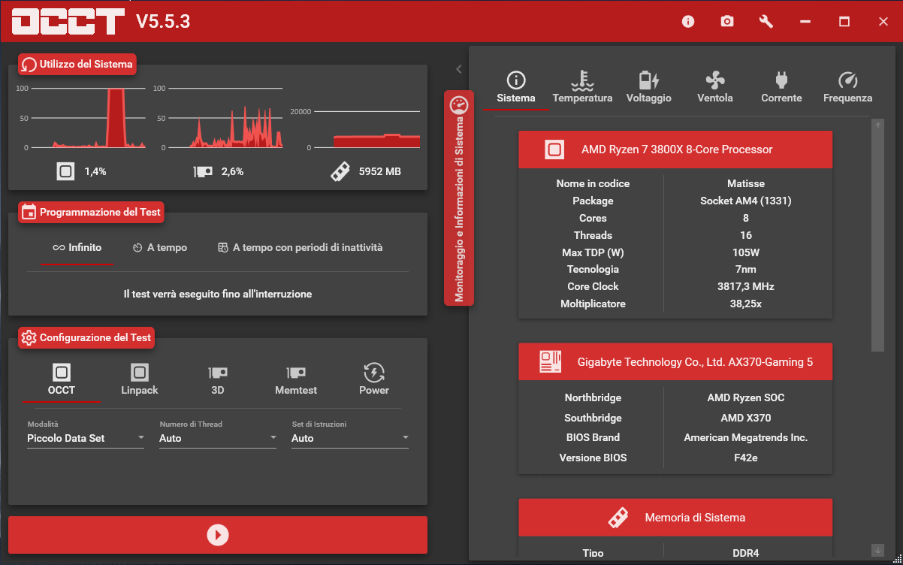The height and width of the screenshot is (565, 903).
Task: Open the Corrente monitoring tab
Action: click(x=781, y=89)
